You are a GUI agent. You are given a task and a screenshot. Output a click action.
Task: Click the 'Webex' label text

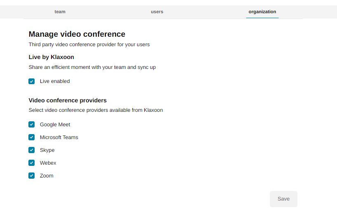click(x=48, y=163)
